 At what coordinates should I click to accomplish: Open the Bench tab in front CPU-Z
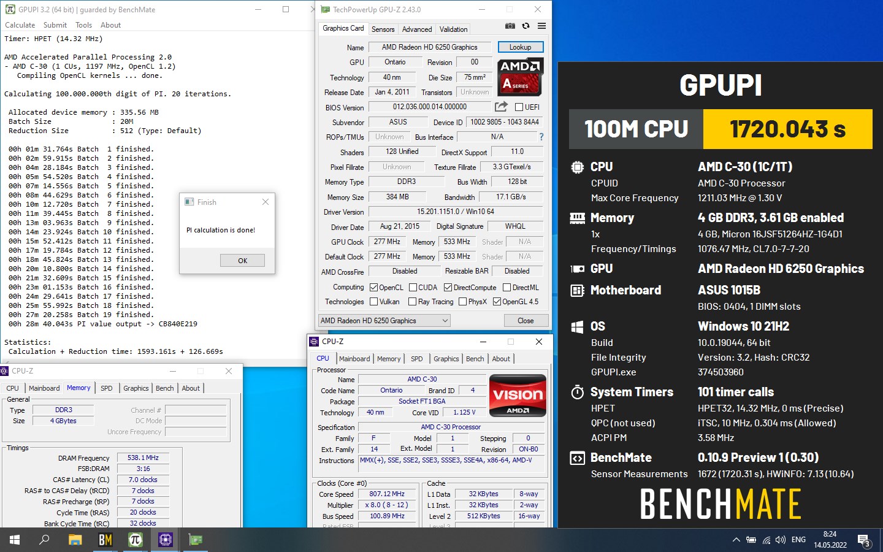[x=475, y=359]
